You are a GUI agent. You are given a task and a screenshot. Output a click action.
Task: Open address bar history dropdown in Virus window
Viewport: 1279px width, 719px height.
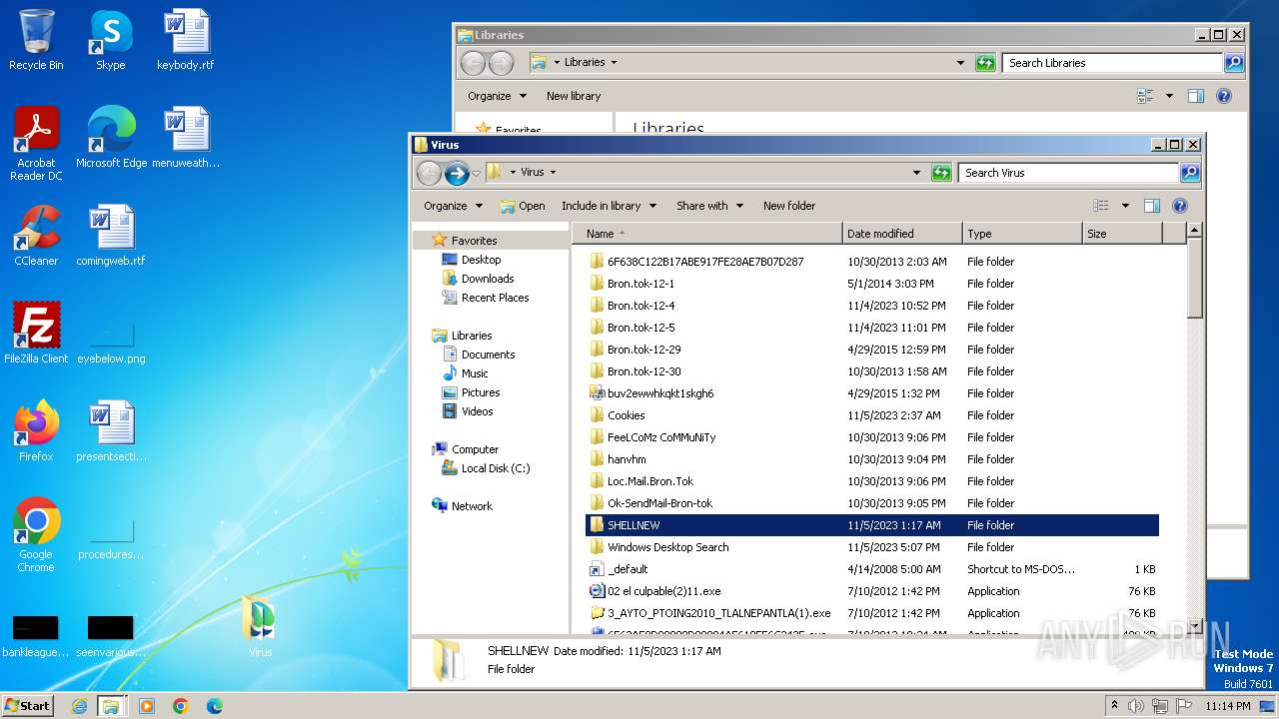[916, 173]
